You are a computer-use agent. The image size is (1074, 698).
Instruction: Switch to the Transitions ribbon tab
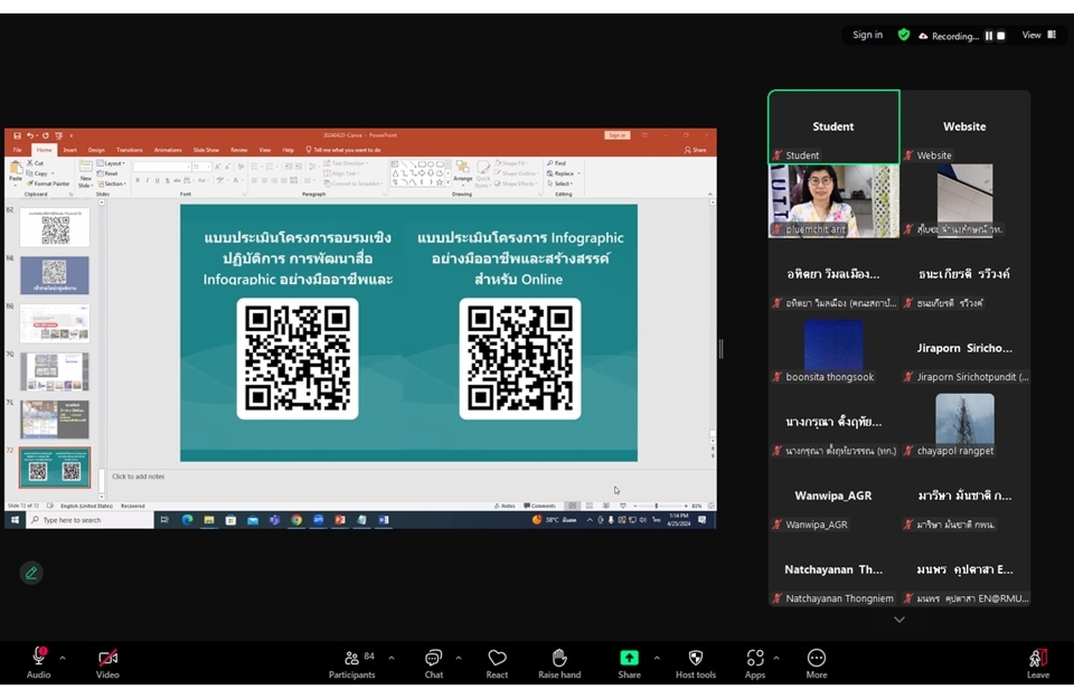click(x=129, y=150)
